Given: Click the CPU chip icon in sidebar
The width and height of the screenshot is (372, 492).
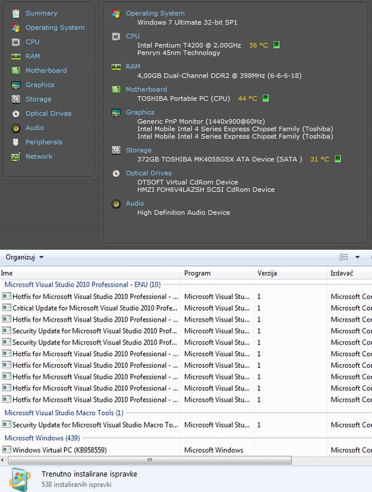Looking at the screenshot, I should (x=16, y=42).
